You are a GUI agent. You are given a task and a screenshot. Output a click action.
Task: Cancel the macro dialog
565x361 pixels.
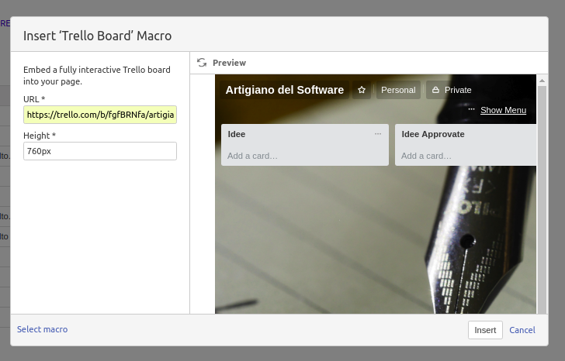click(522, 330)
